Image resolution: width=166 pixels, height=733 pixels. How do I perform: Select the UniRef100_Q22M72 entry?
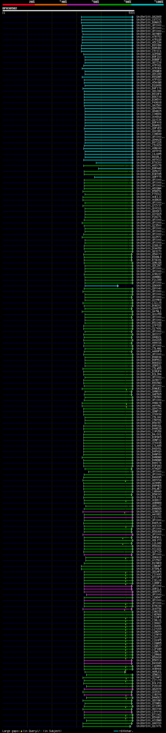coord(149,237)
